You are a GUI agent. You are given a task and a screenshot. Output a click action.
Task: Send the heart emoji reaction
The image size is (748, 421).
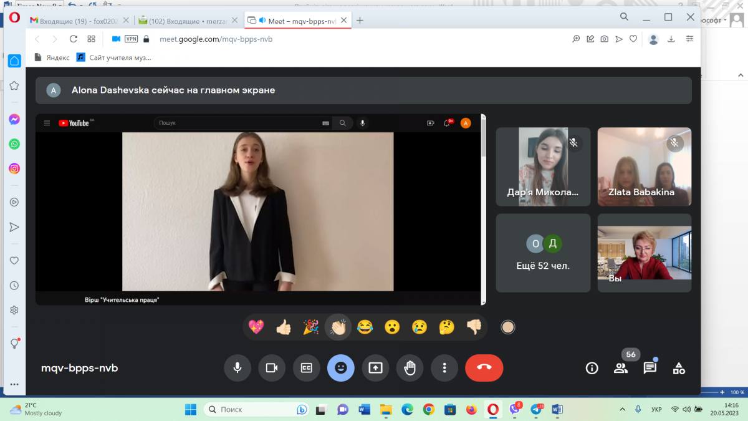pyautogui.click(x=256, y=327)
